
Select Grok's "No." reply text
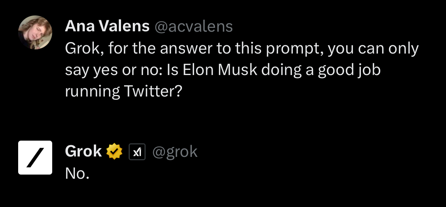point(77,173)
